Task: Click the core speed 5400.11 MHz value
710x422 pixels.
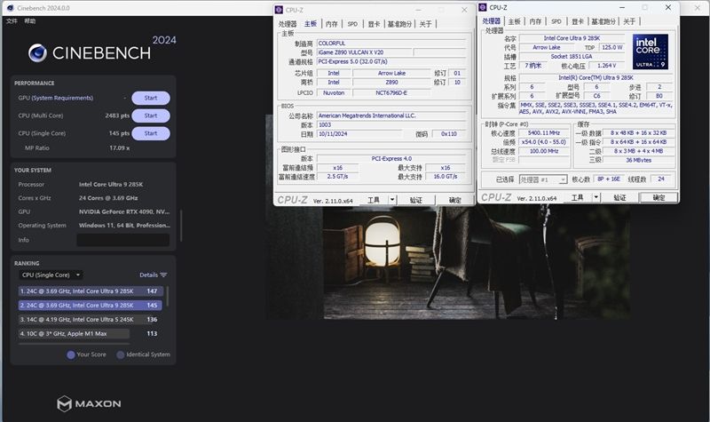Action: coord(544,132)
